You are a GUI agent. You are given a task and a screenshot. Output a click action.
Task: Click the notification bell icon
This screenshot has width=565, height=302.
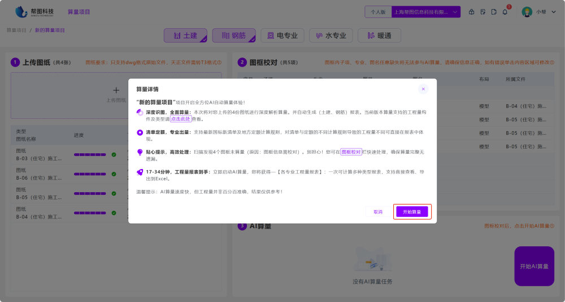pos(505,12)
